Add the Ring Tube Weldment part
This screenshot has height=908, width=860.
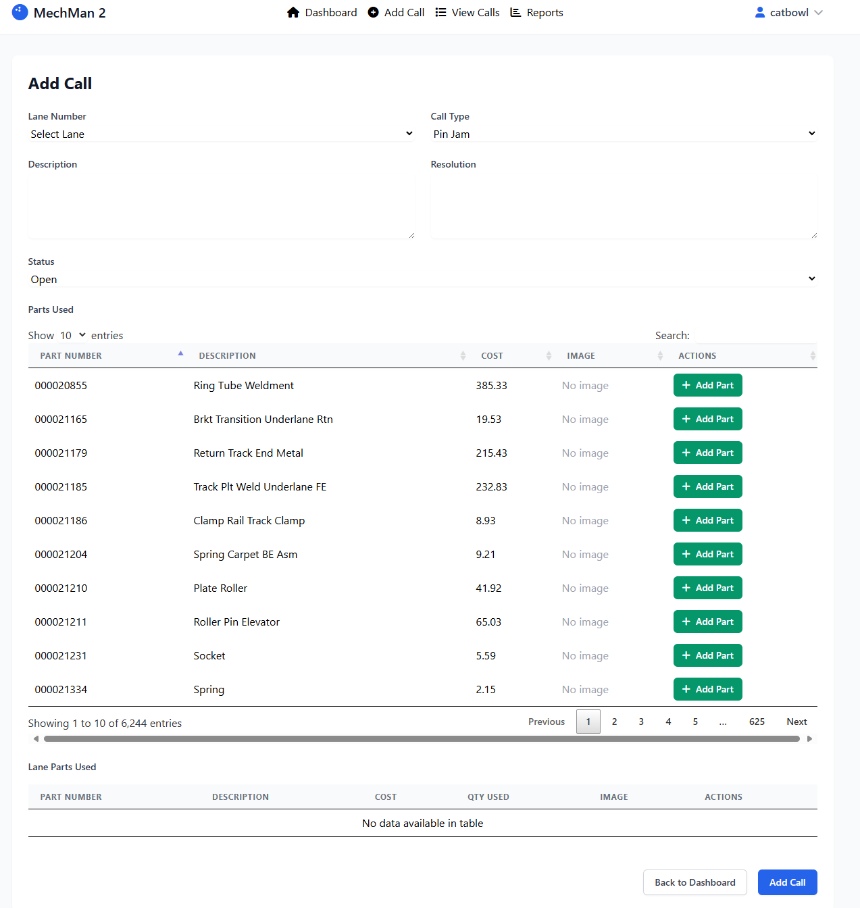coord(707,385)
